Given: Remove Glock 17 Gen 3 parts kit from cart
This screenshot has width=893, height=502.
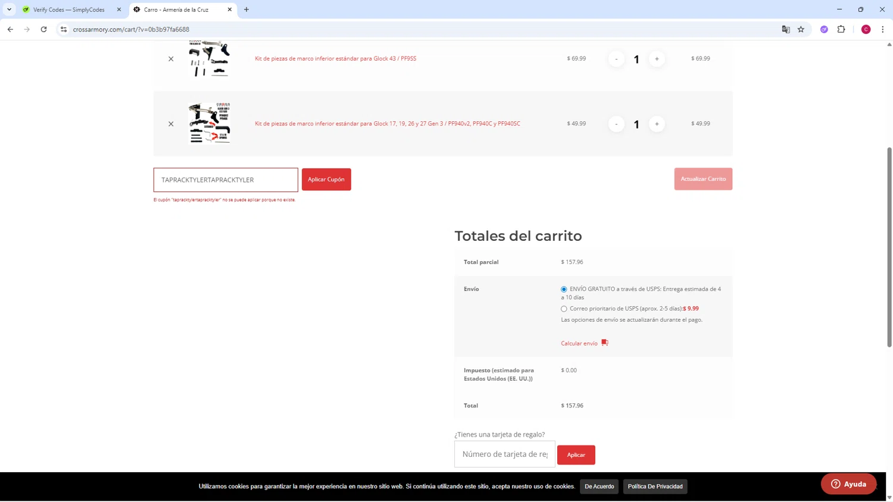Looking at the screenshot, I should pos(171,124).
